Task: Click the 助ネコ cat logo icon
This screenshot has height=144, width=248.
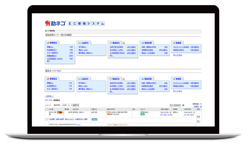Action: [x=48, y=23]
